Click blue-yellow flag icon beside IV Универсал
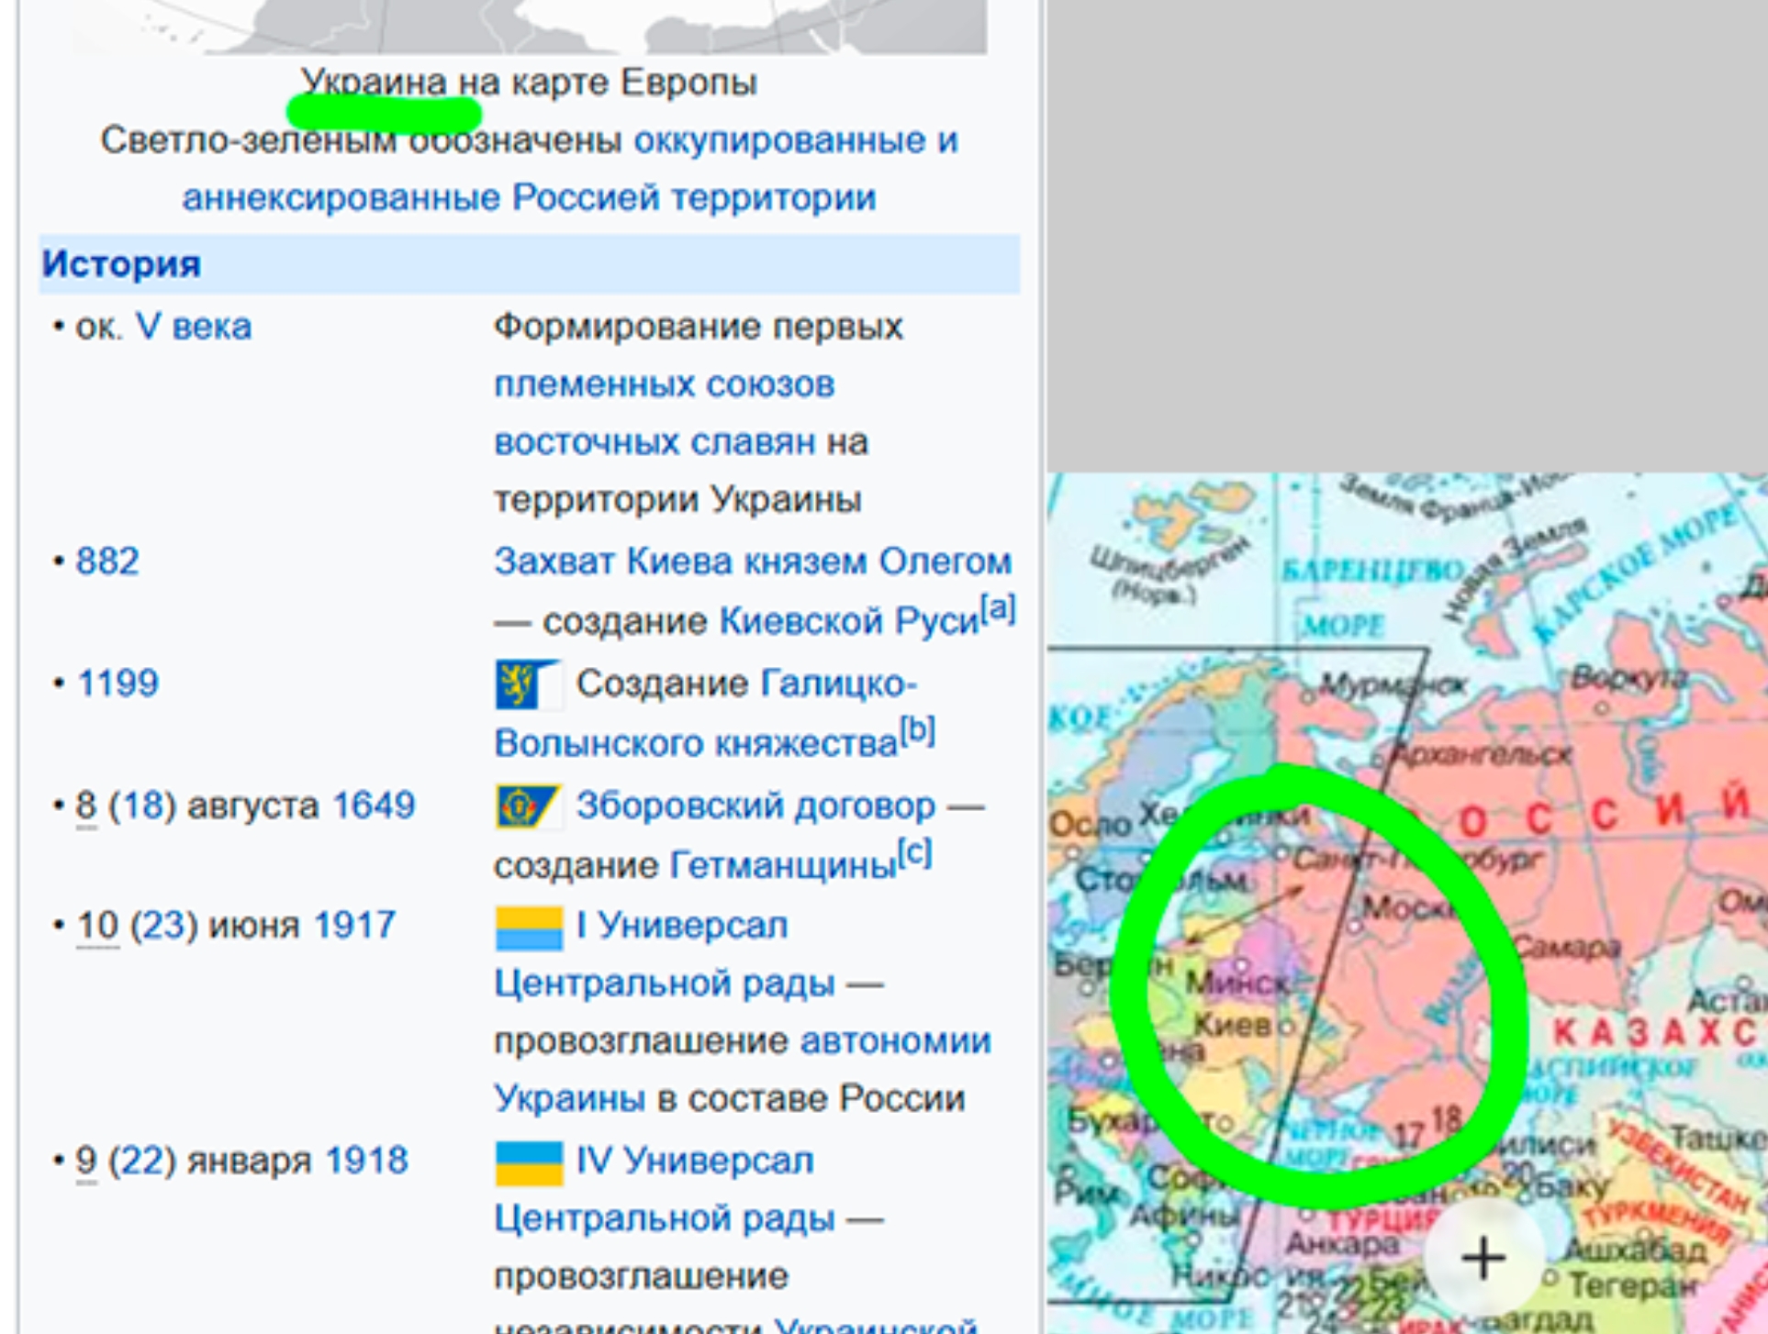This screenshot has width=1768, height=1334. [x=528, y=1162]
